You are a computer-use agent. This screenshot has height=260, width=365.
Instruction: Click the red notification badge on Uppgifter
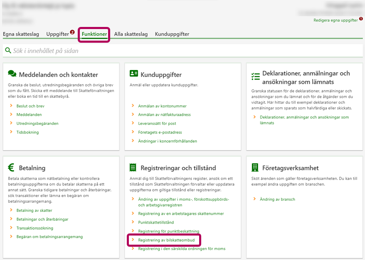72,32
